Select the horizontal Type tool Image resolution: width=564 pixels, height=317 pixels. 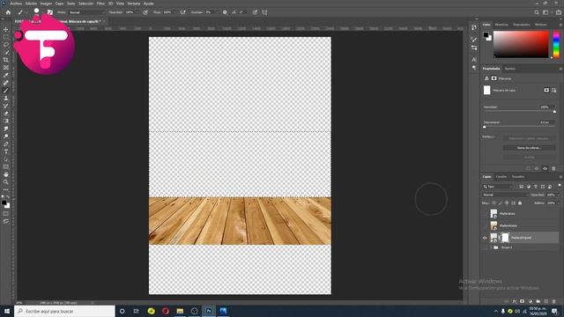6,151
